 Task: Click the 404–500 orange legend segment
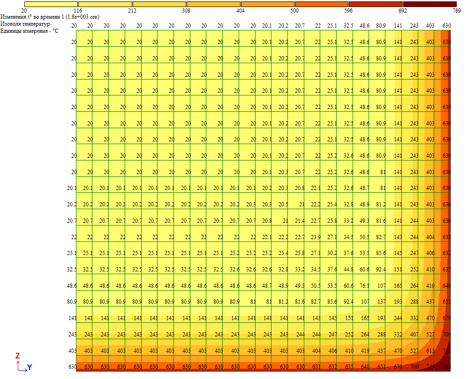click(x=267, y=4)
